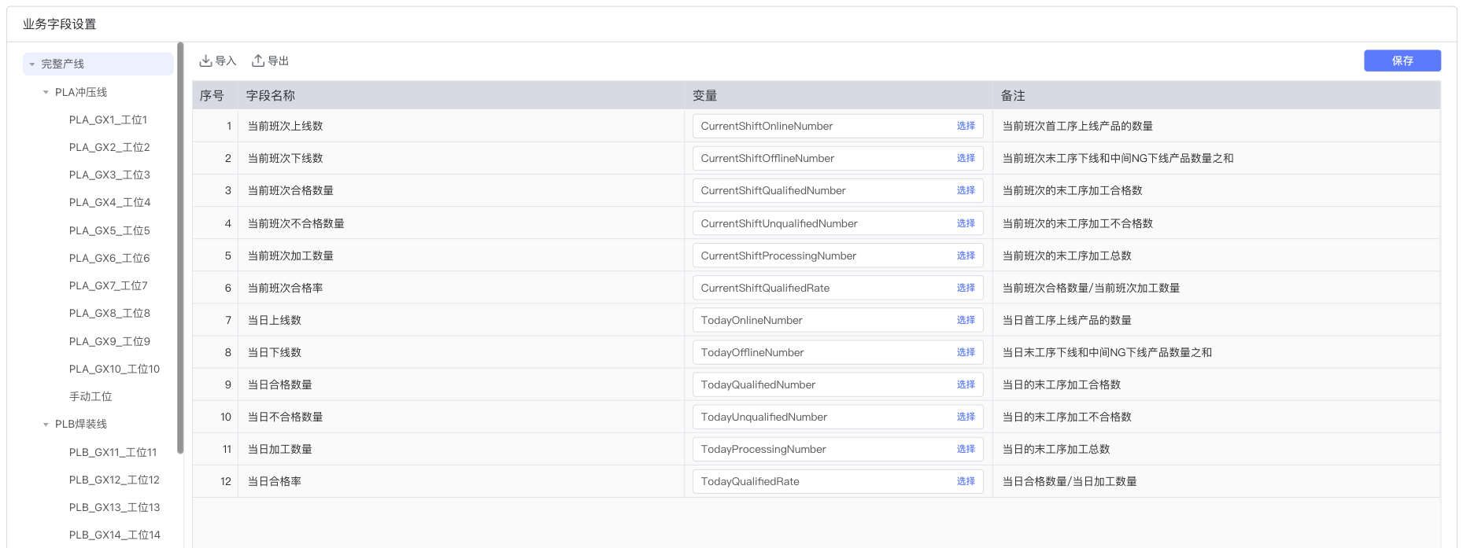Select PLA_GX1_工位1 in the tree
This screenshot has height=548, width=1467.
point(108,120)
